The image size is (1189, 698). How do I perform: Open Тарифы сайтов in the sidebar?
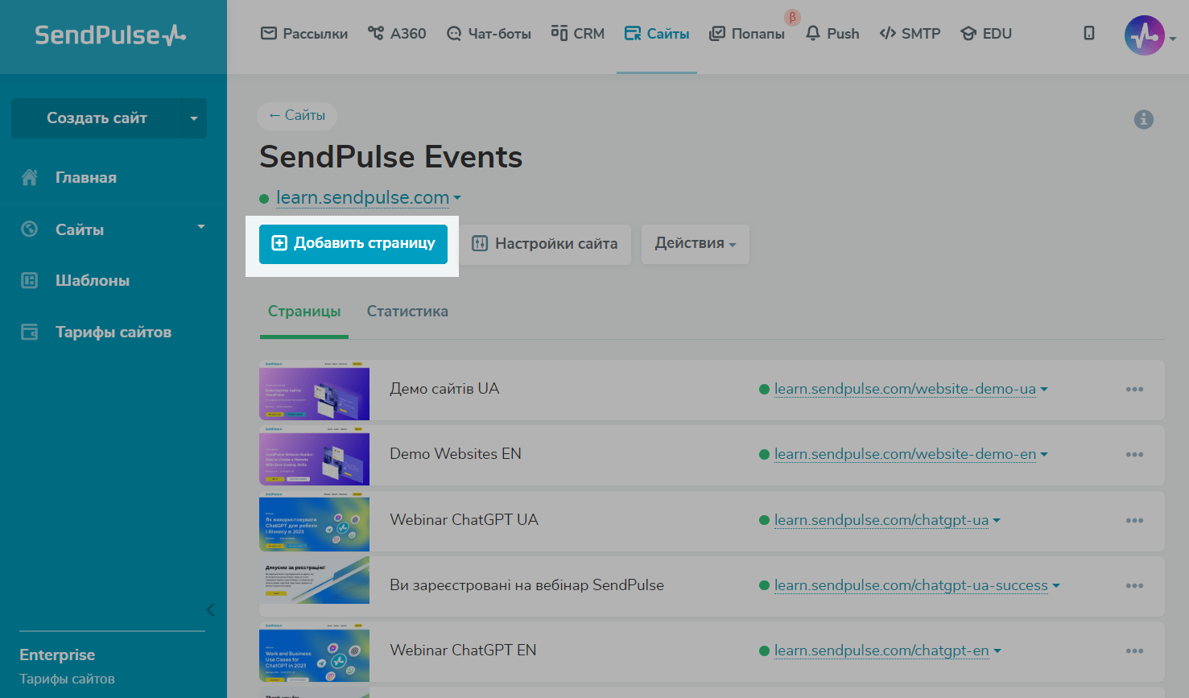pyautogui.click(x=114, y=332)
